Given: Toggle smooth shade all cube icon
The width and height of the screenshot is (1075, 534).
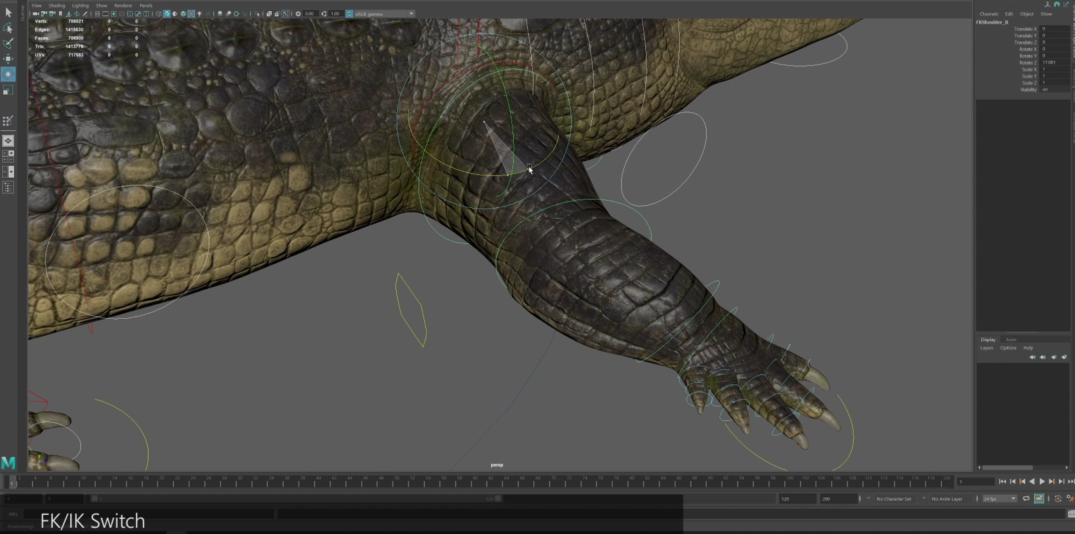Looking at the screenshot, I should (x=167, y=14).
